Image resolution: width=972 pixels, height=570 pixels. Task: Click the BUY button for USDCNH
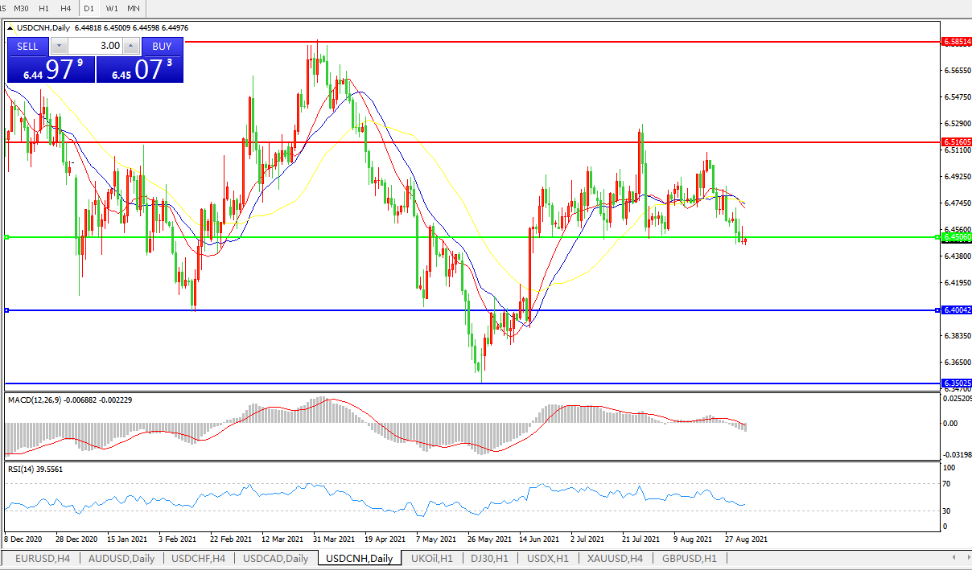tap(162, 47)
